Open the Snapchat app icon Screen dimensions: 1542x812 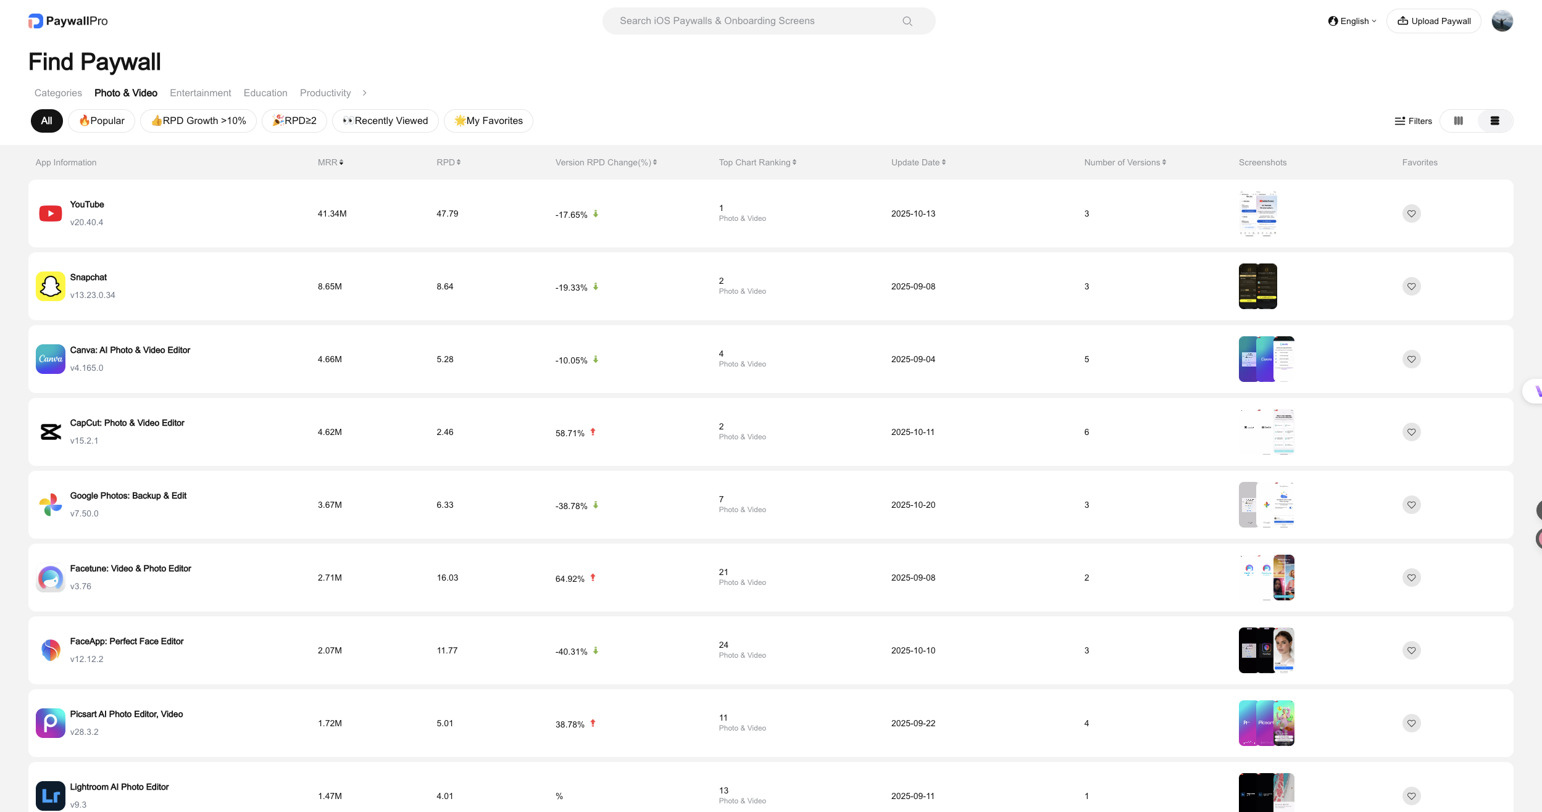51,286
